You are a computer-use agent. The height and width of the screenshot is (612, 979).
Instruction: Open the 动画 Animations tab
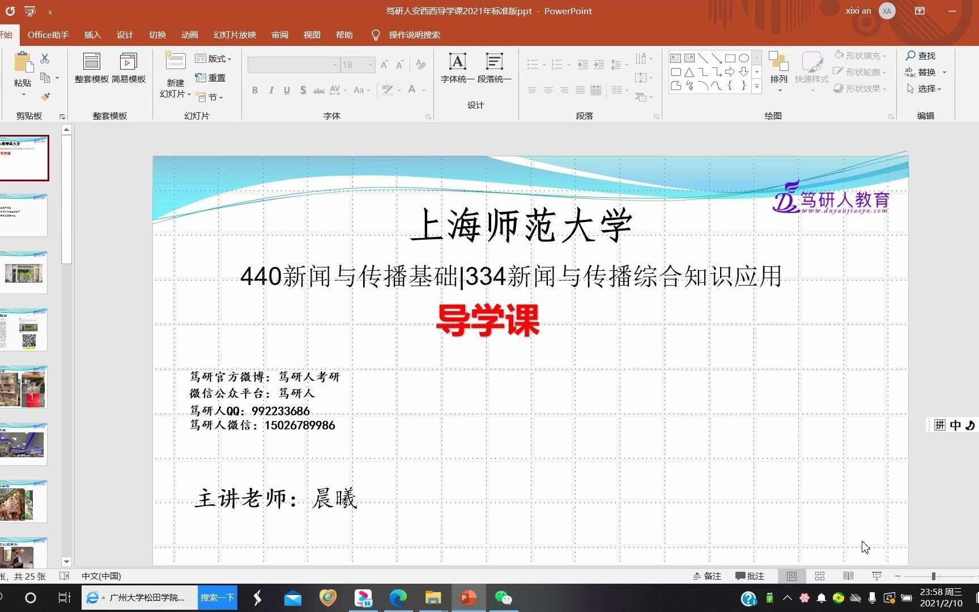[189, 35]
